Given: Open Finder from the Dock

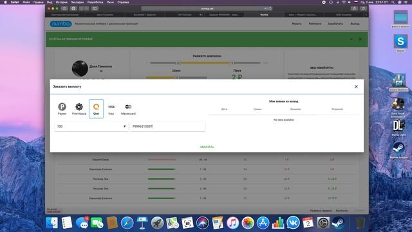Looking at the screenshot, I should tap(51, 223).
